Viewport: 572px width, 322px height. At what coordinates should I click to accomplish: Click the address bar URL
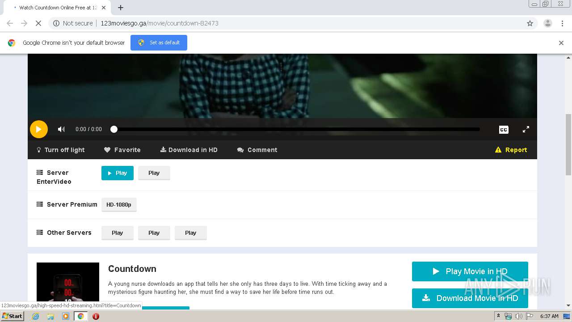pyautogui.click(x=160, y=23)
